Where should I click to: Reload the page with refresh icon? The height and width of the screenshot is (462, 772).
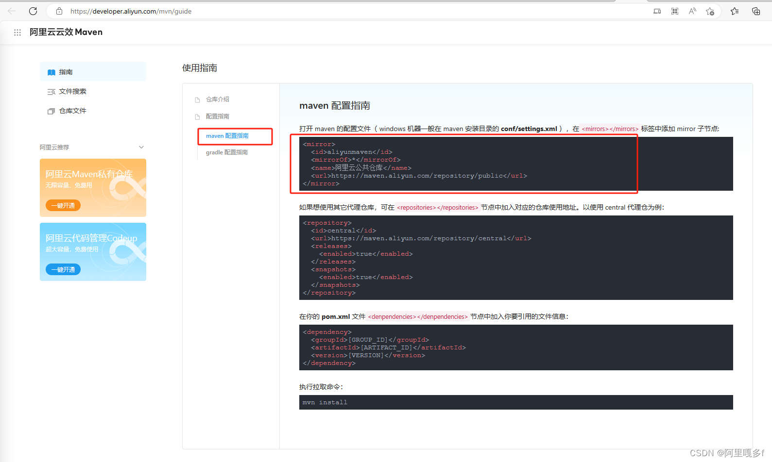(x=33, y=11)
